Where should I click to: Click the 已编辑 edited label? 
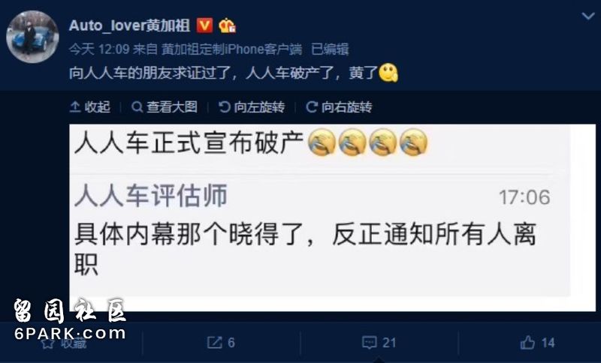coord(330,49)
